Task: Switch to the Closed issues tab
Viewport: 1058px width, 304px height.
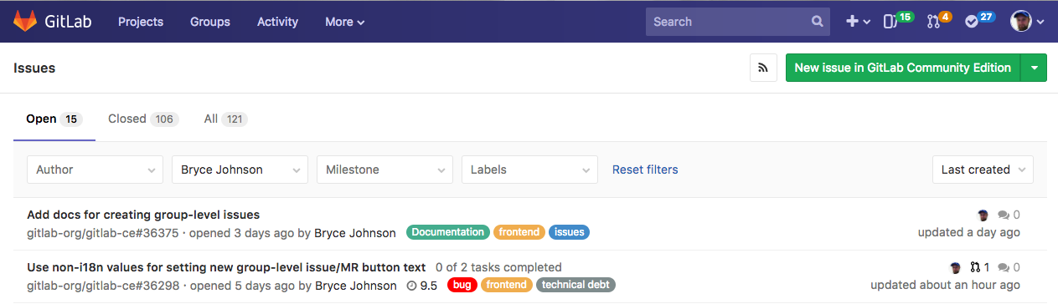Action: 142,119
